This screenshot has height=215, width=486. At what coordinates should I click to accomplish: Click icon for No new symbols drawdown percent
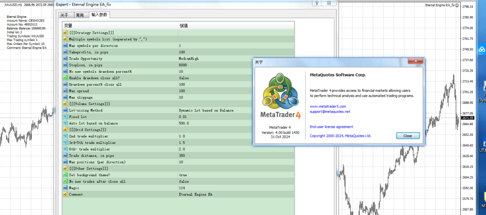[x=65, y=72]
